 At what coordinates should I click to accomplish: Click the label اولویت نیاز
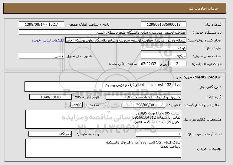pos(213,48)
